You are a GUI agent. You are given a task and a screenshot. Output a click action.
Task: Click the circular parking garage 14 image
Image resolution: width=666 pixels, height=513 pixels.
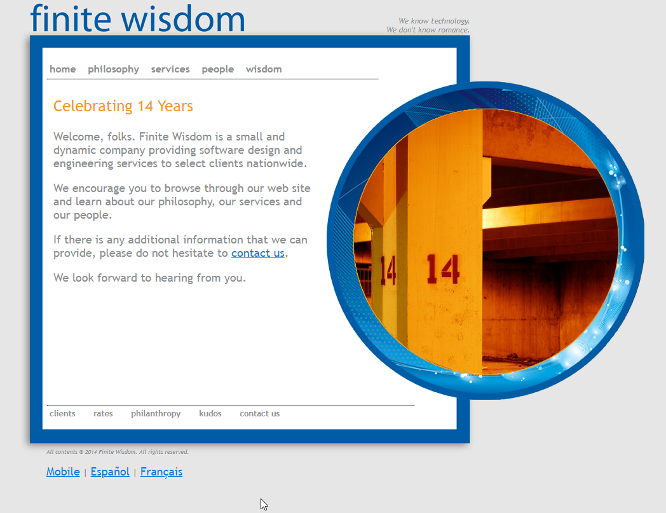[486, 240]
